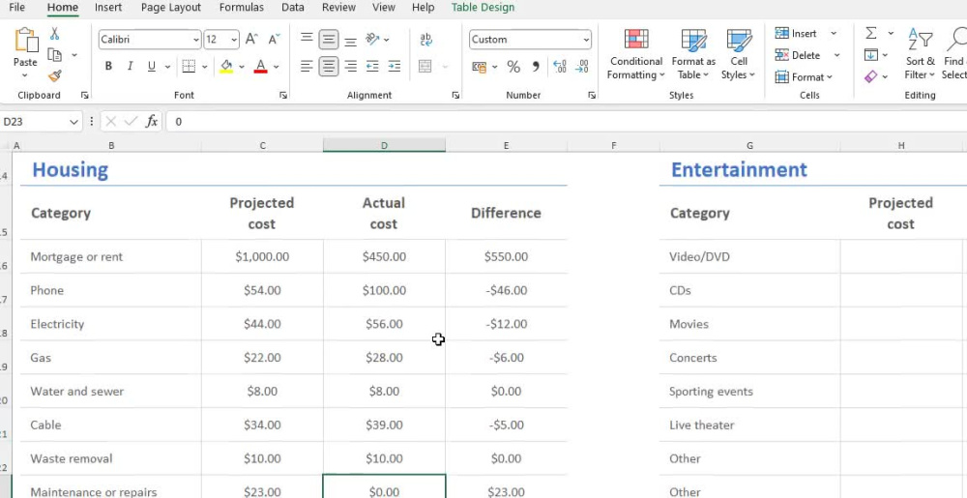Toggle Italic formatting

[130, 66]
